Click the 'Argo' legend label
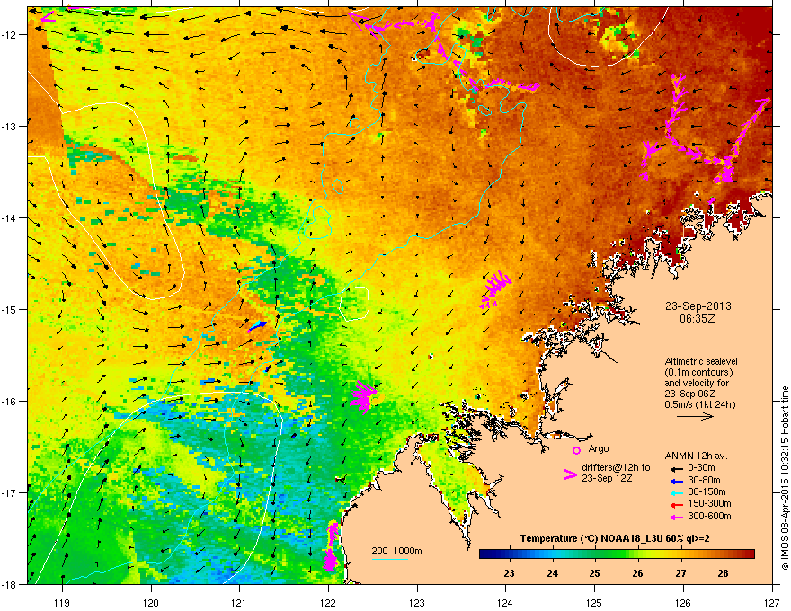 coord(599,448)
